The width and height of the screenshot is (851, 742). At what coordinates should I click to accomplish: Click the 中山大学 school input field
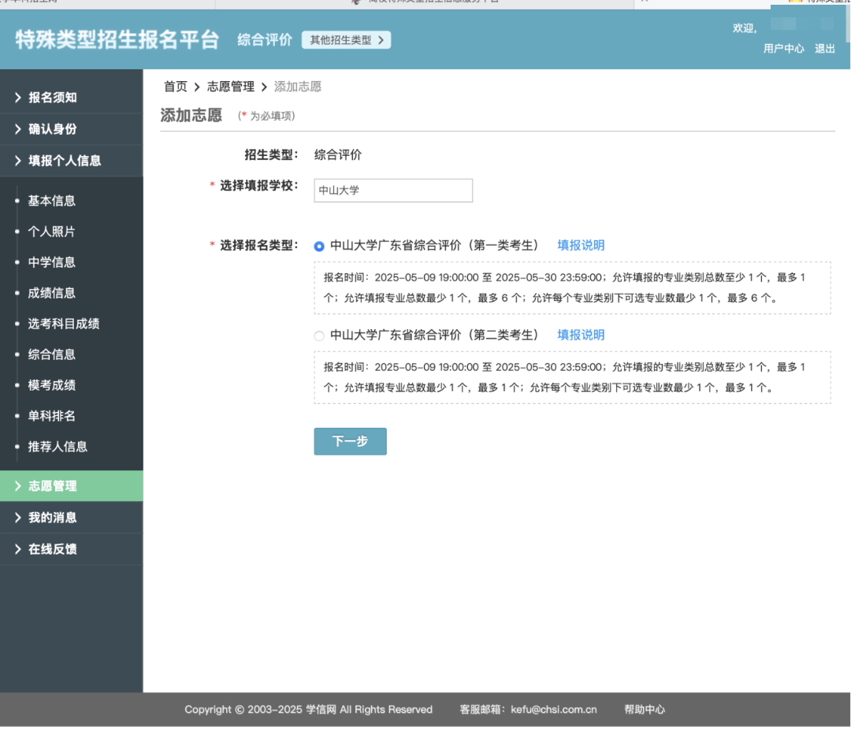click(392, 191)
